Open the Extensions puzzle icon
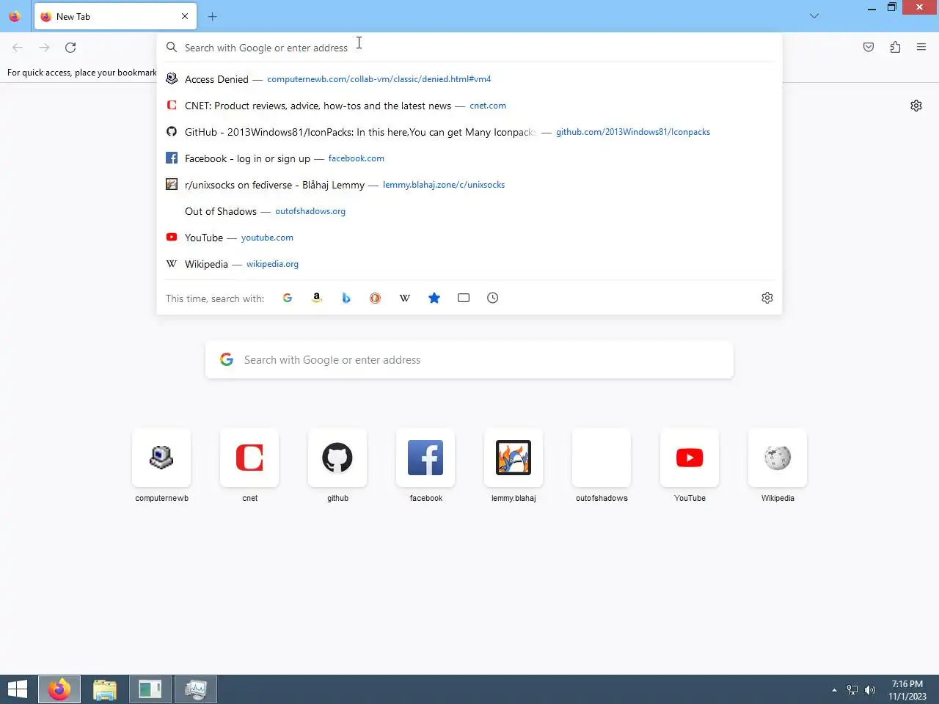Screen dimensions: 939x704 [895, 47]
